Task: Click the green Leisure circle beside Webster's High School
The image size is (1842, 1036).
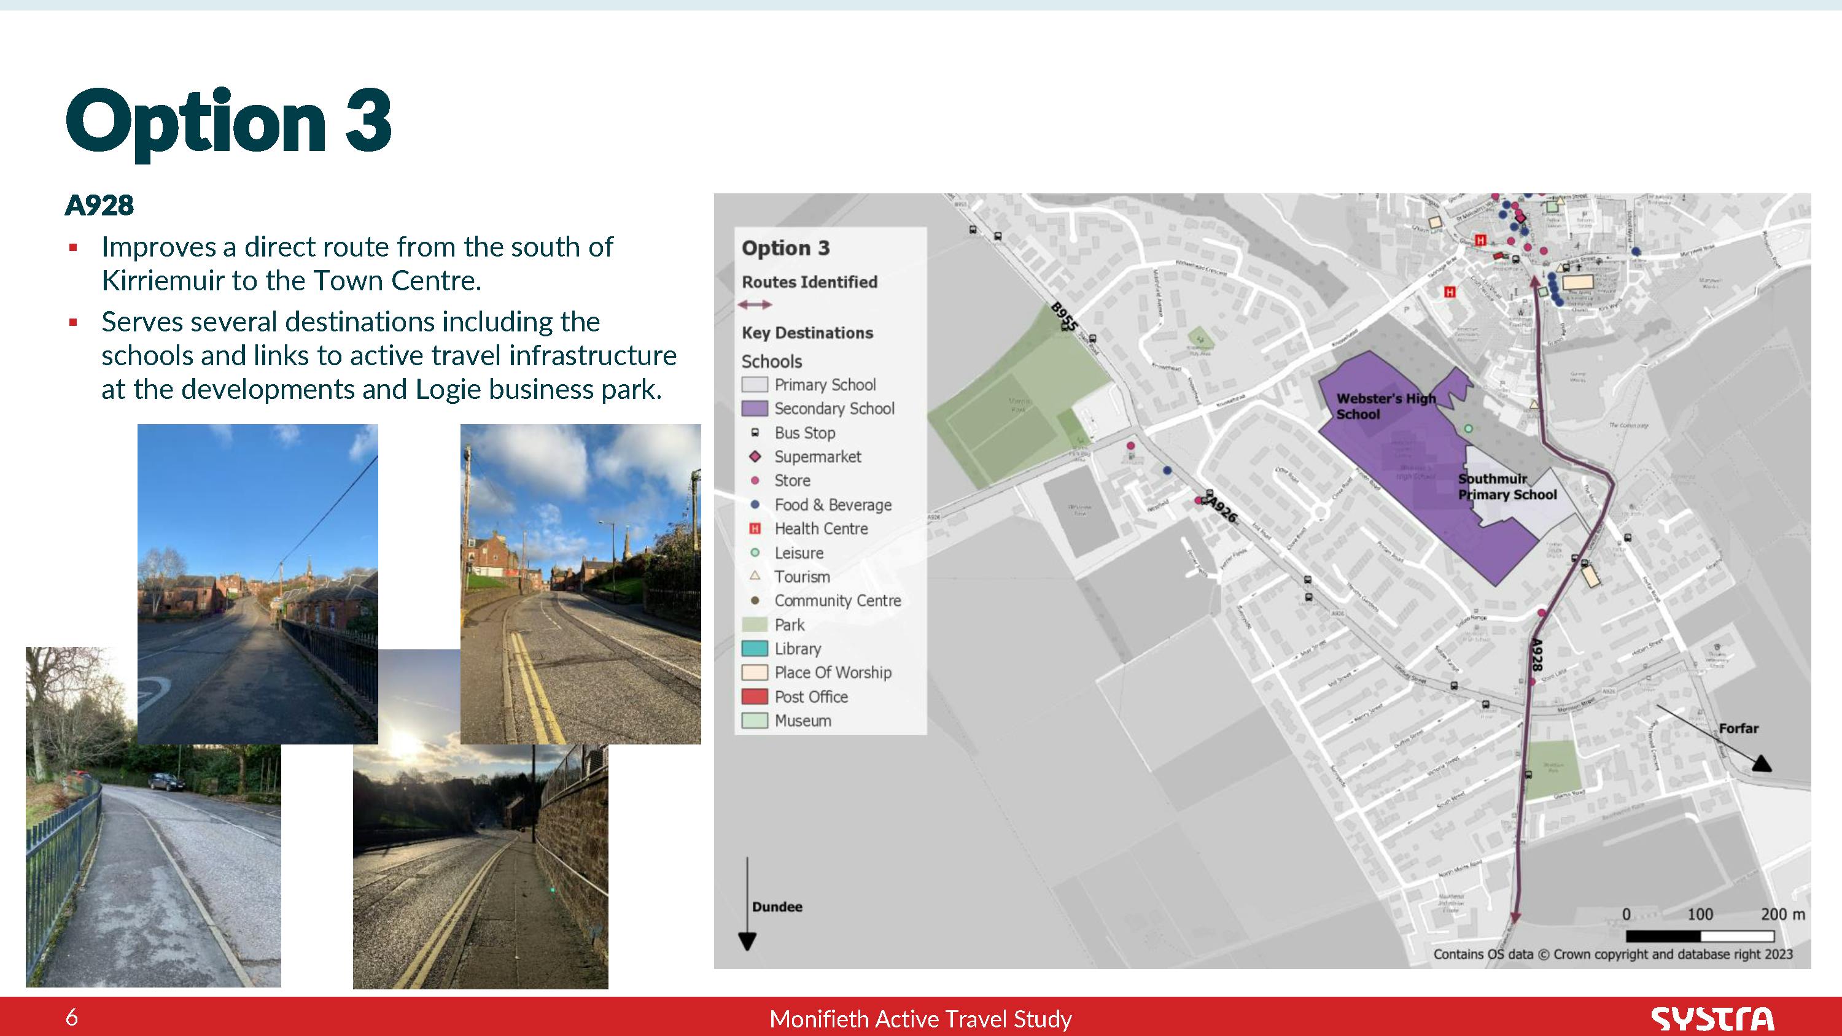Action: 1468,428
